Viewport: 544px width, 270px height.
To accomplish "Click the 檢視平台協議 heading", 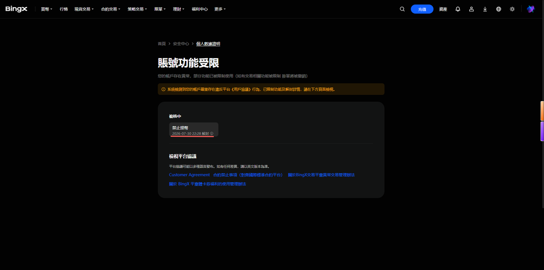I will [183, 156].
